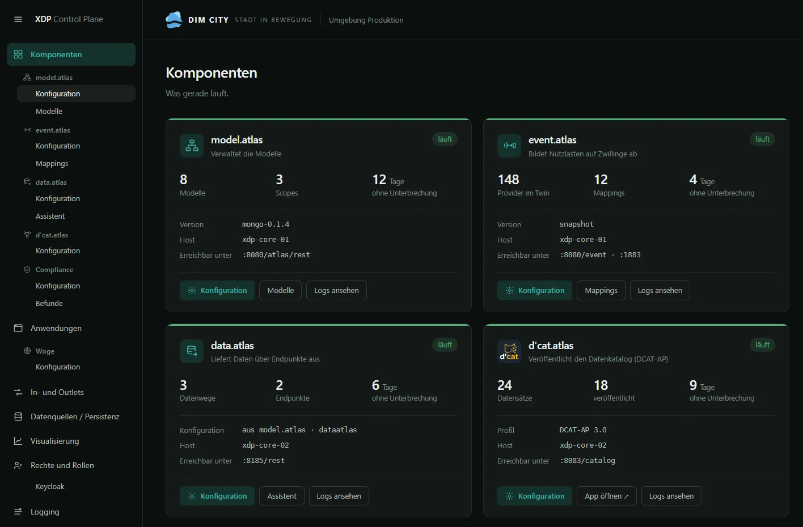Click the DIM CITY cloud logo
Screen dimensions: 803x527
[x=174, y=20]
